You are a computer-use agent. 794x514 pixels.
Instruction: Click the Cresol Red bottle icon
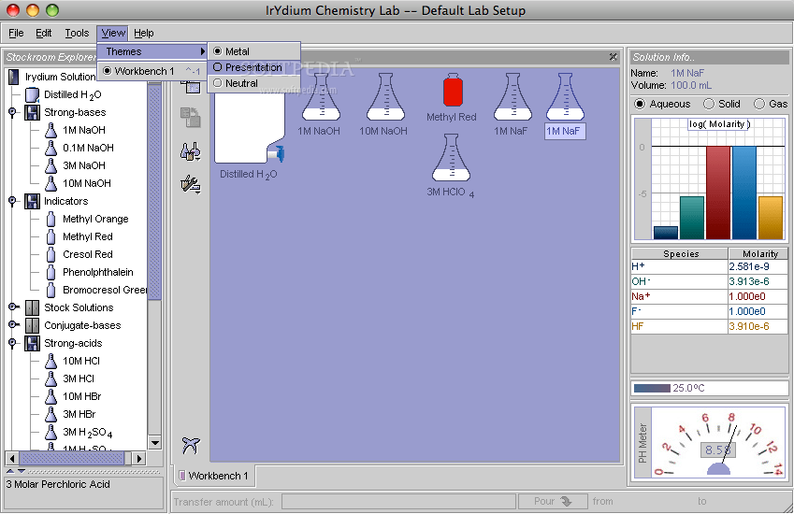click(51, 254)
